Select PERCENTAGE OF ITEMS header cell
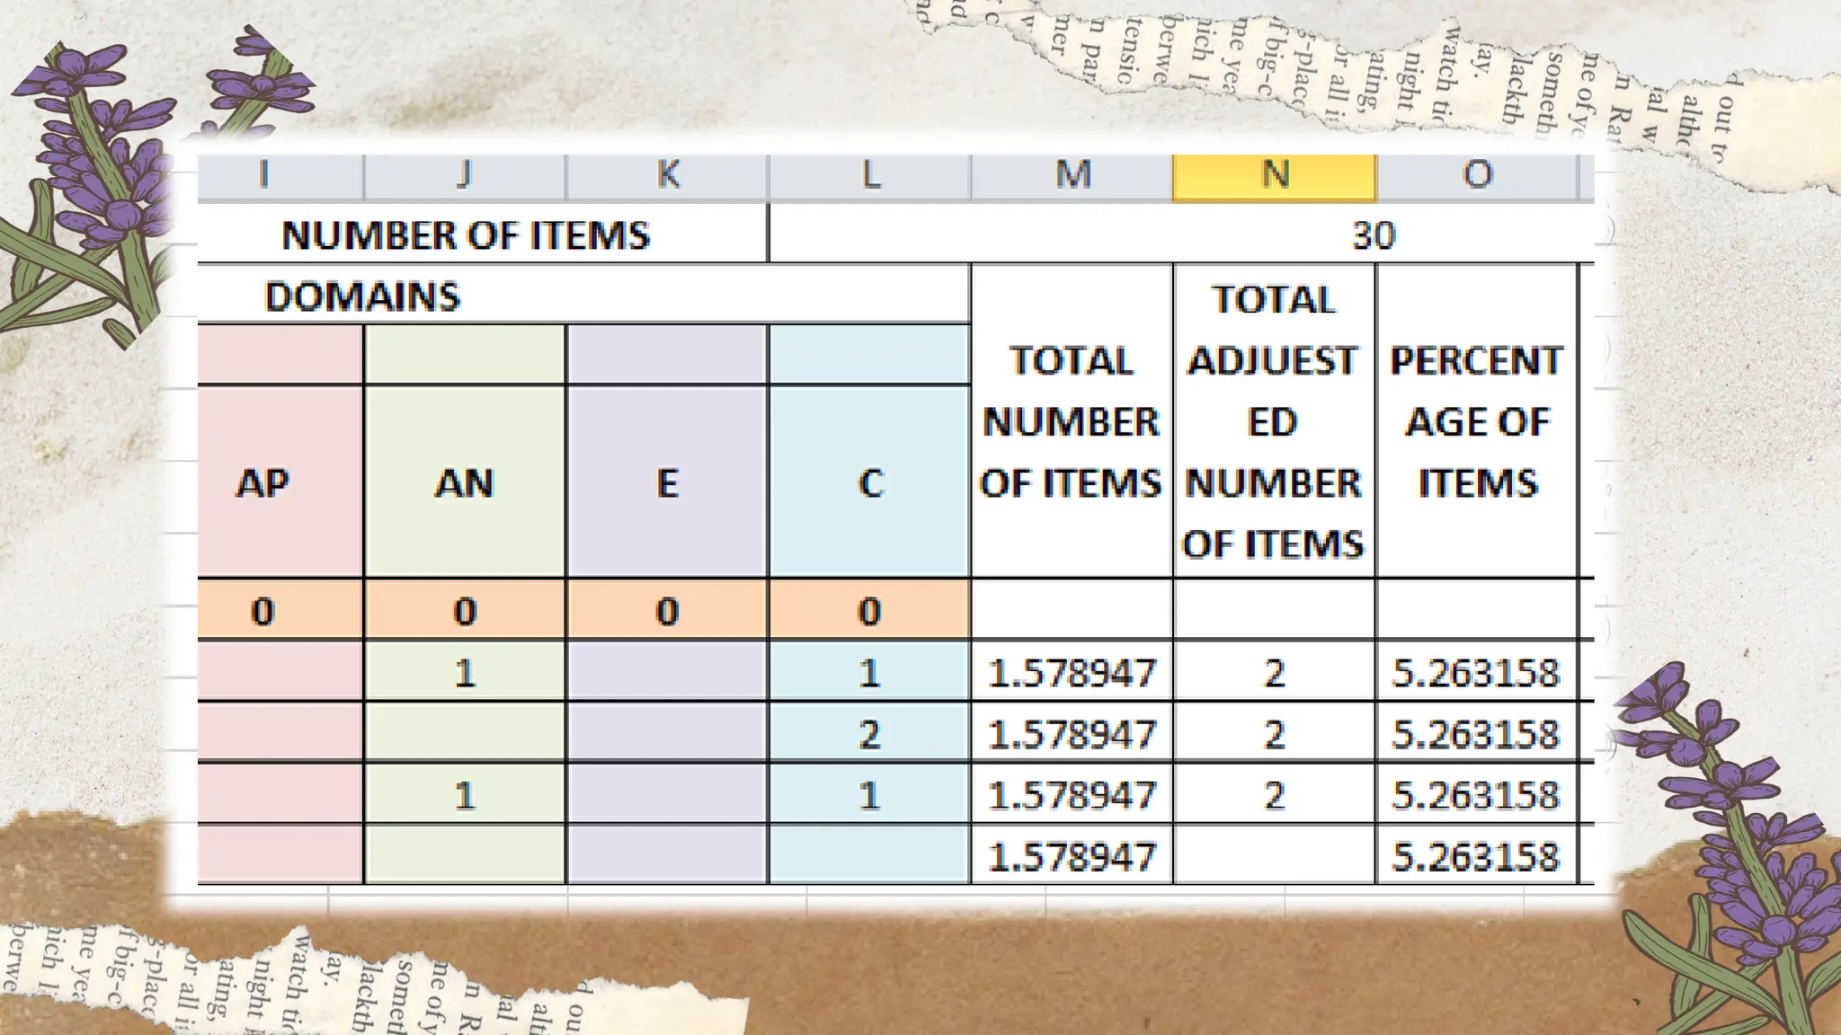The image size is (1841, 1035). (1476, 421)
